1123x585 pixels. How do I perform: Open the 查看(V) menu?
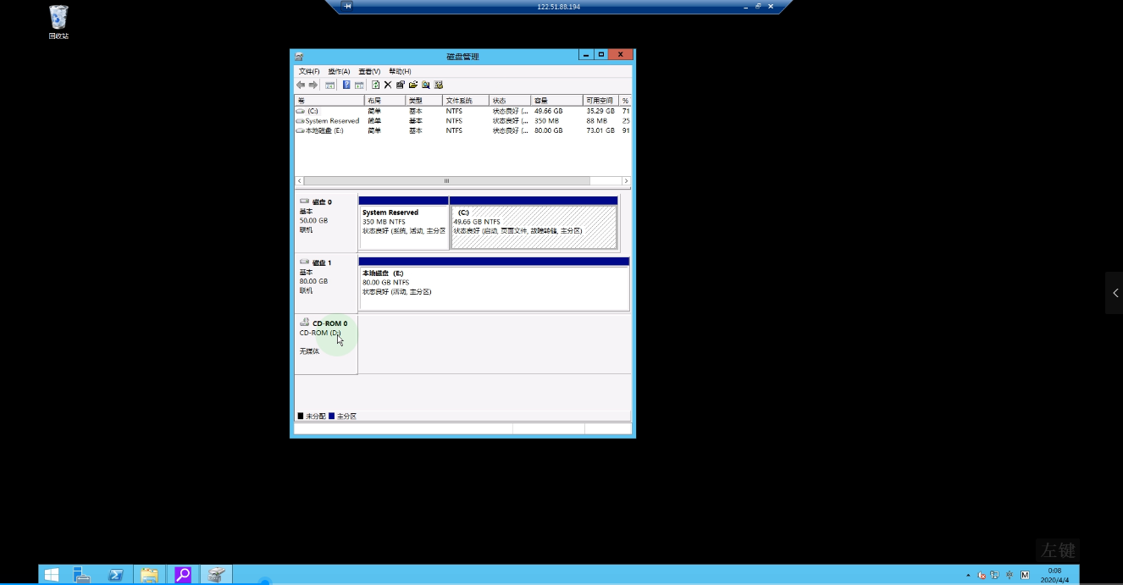click(369, 71)
